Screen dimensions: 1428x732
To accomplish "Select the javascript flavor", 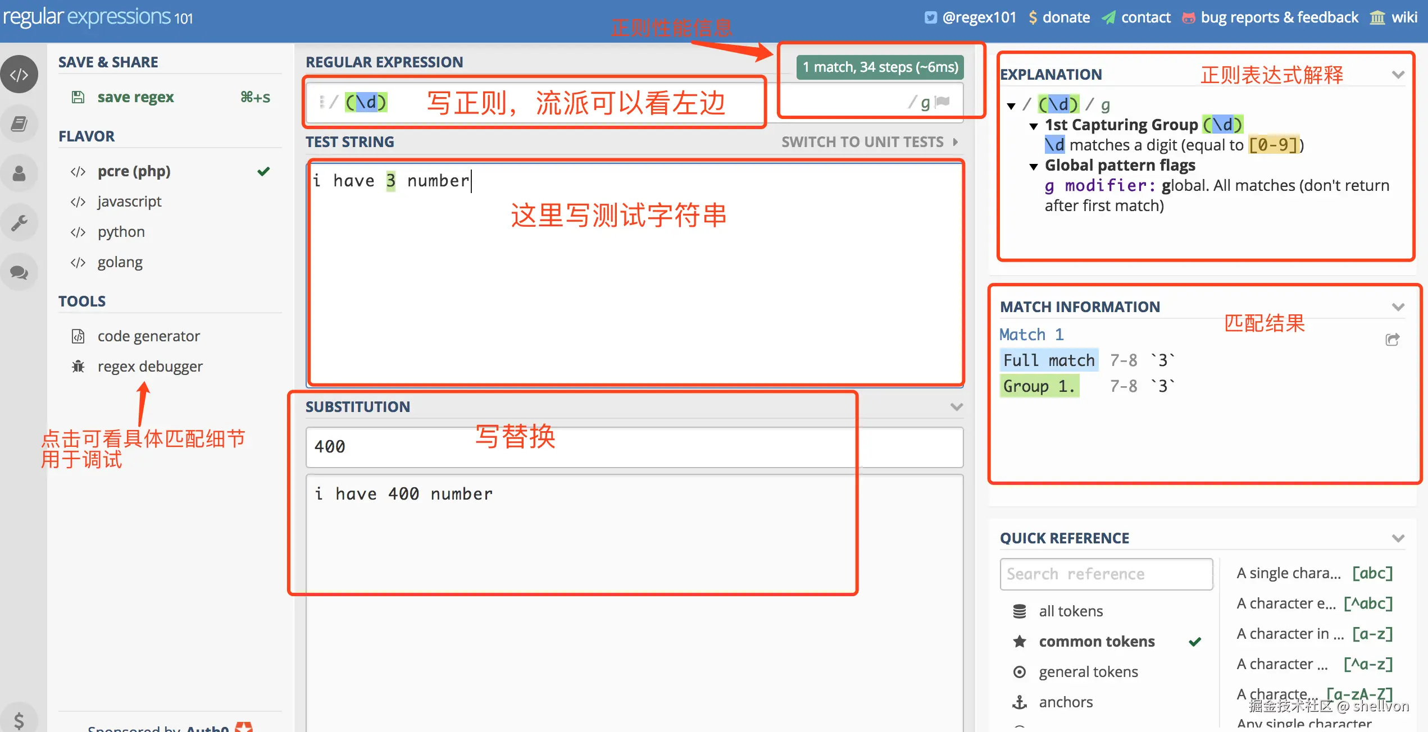I will [x=129, y=201].
